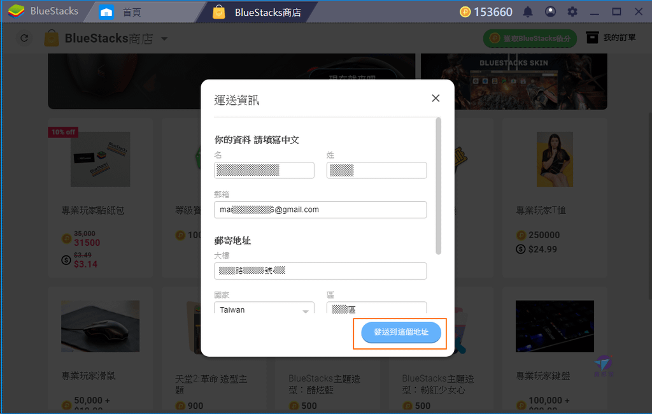Click the BlueStacks logo icon in title bar
The height and width of the screenshot is (414, 652).
click(x=16, y=11)
